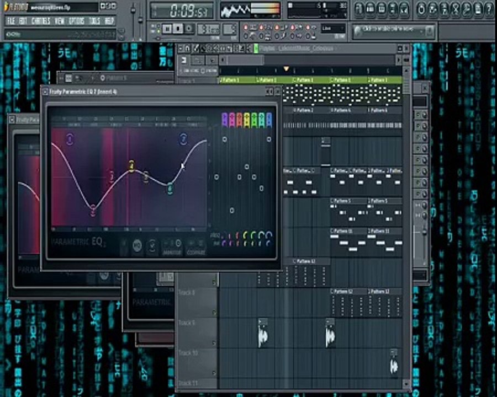The height and width of the screenshot is (397, 497).
Task: Select the playlist pencil draw tool
Action: tap(196, 49)
